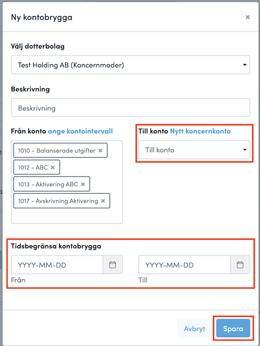260x346 pixels.
Task: Click the ange kontointervall link
Action: click(80, 132)
